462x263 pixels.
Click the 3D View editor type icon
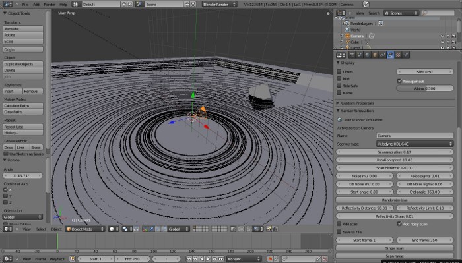[x=7, y=229]
